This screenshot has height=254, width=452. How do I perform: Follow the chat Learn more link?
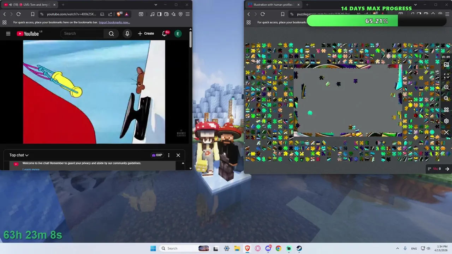click(x=31, y=169)
